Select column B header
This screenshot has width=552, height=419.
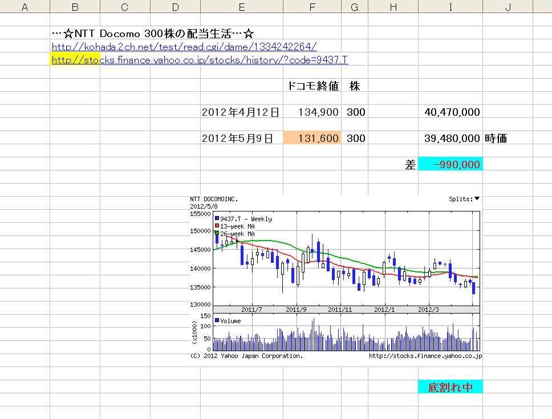click(75, 7)
